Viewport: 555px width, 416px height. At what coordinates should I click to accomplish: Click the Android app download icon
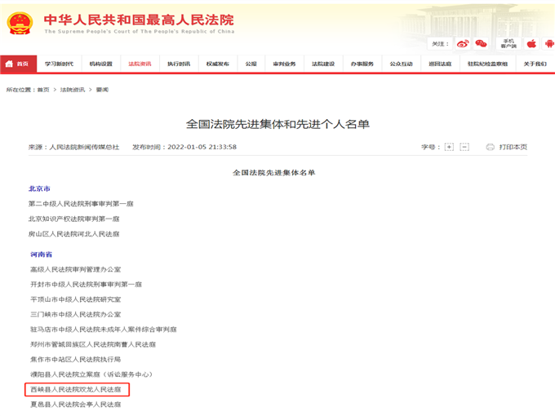549,43
